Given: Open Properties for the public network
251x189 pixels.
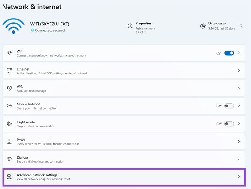Looking at the screenshot, I should (x=143, y=26).
